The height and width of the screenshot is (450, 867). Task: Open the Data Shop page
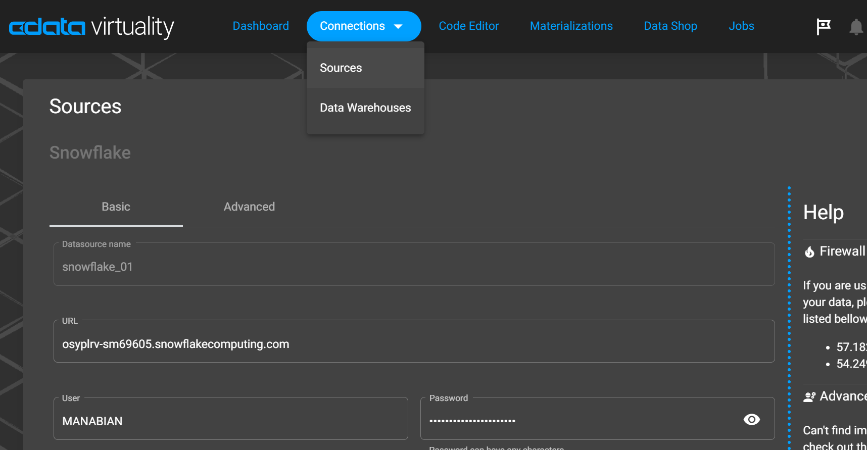pyautogui.click(x=670, y=26)
